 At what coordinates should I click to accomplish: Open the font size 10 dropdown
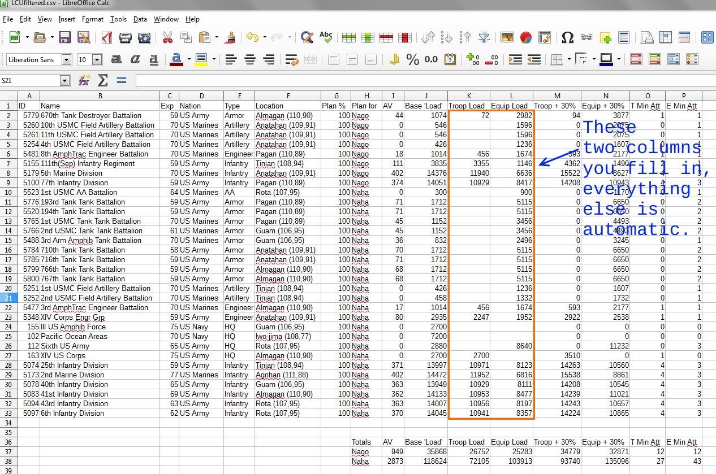coord(97,60)
